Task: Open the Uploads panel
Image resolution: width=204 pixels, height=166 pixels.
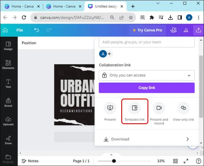Action: tap(8, 121)
